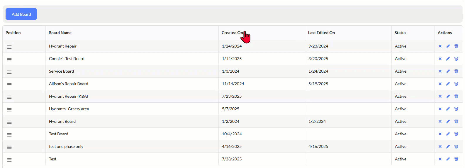This screenshot has width=465, height=168.
Task: Edit Connie's Test Board with pencil icon
Action: 448,59
